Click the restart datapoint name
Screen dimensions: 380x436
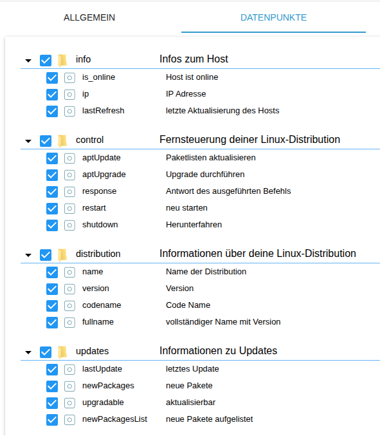click(x=94, y=208)
